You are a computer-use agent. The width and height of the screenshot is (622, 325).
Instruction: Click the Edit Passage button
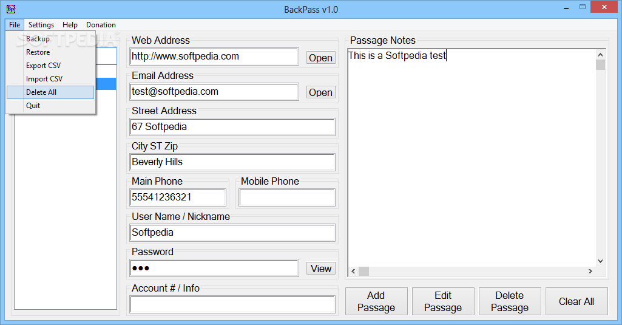(443, 301)
